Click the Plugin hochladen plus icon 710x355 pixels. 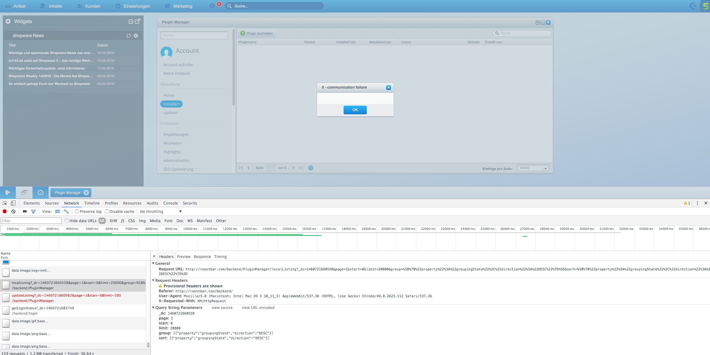click(x=243, y=33)
